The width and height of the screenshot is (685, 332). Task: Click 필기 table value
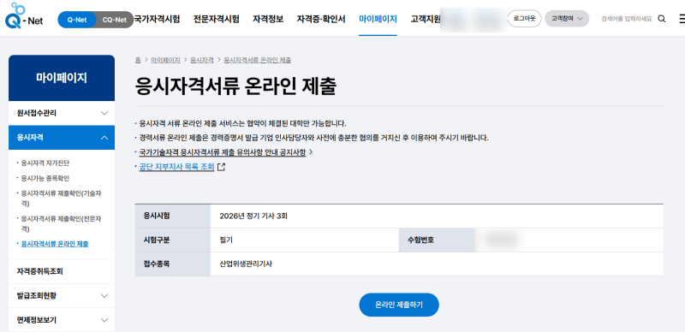point(226,240)
